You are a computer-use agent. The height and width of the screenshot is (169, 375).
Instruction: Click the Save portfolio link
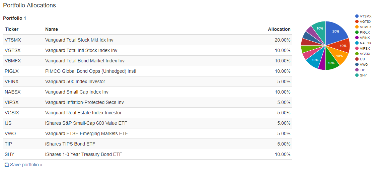(x=26, y=165)
